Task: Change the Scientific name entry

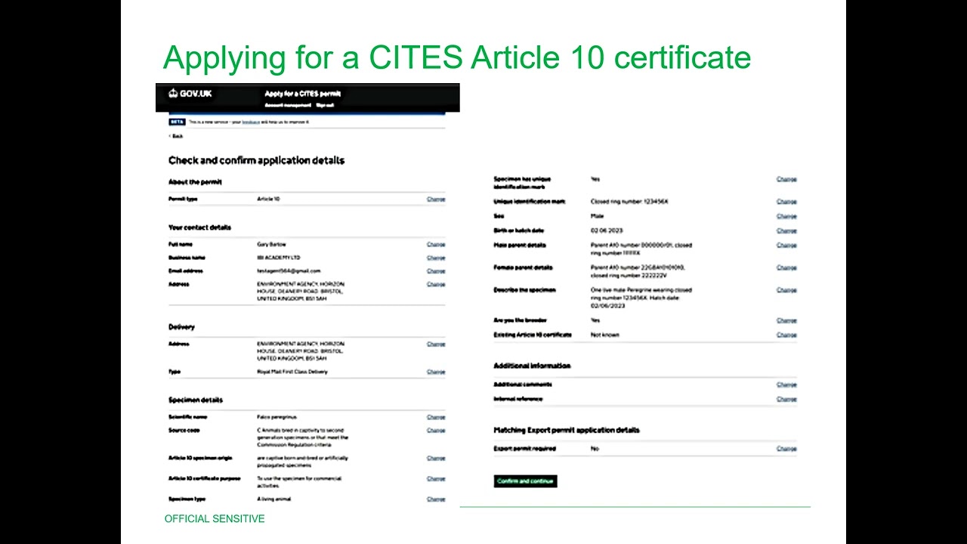Action: (436, 417)
